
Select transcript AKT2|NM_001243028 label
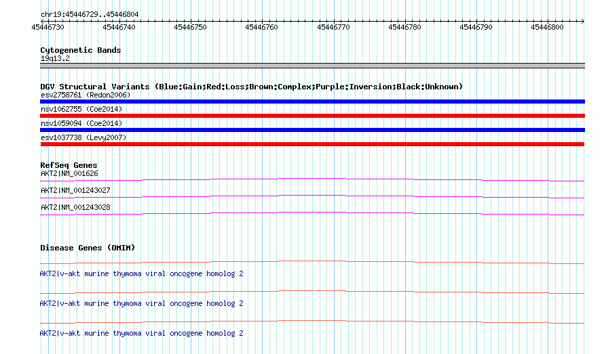(75, 208)
